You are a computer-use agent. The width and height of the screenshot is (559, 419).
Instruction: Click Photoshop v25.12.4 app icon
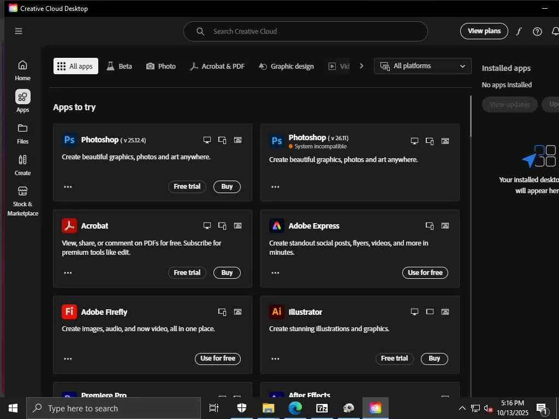[x=69, y=140]
